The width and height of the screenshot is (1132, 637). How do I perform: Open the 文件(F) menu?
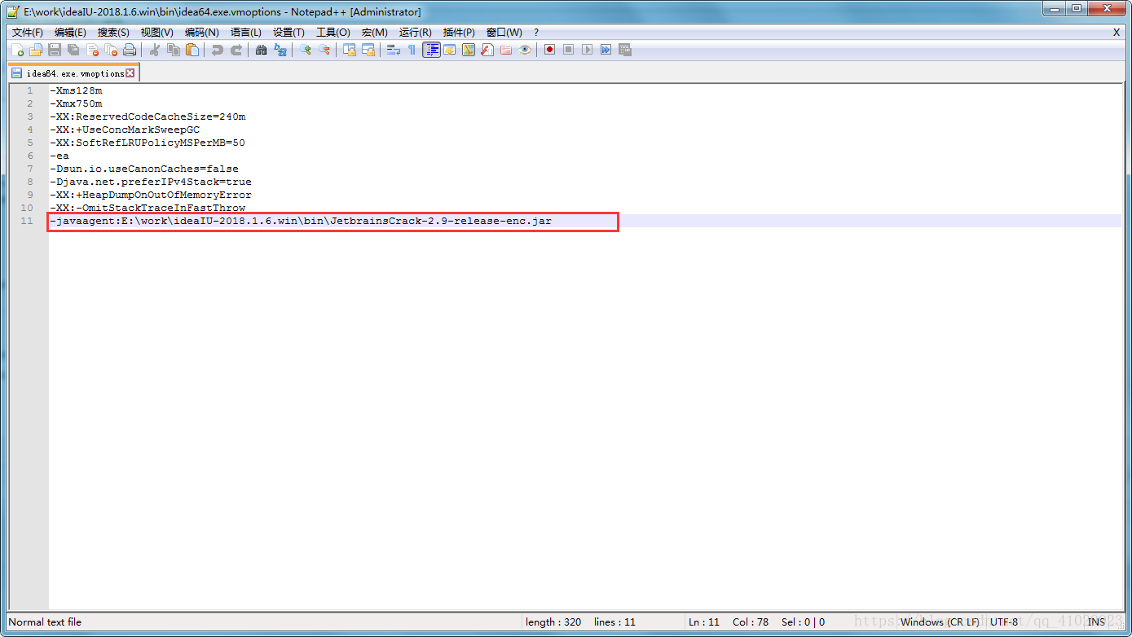(27, 33)
